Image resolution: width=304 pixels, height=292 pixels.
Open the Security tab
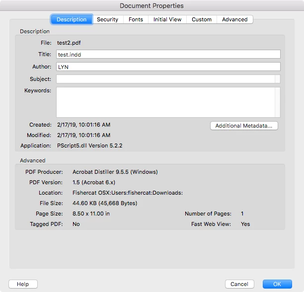[108, 19]
